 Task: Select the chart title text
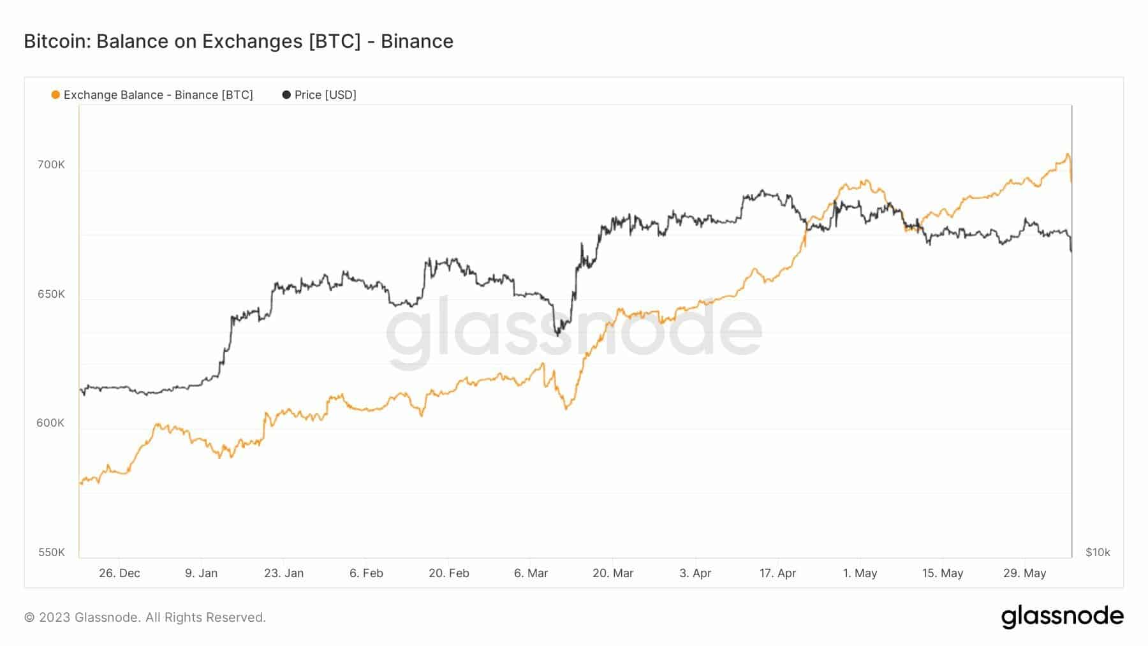(239, 41)
